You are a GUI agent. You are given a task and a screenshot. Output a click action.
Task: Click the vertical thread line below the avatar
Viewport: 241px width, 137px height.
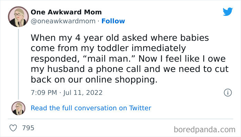(18, 62)
